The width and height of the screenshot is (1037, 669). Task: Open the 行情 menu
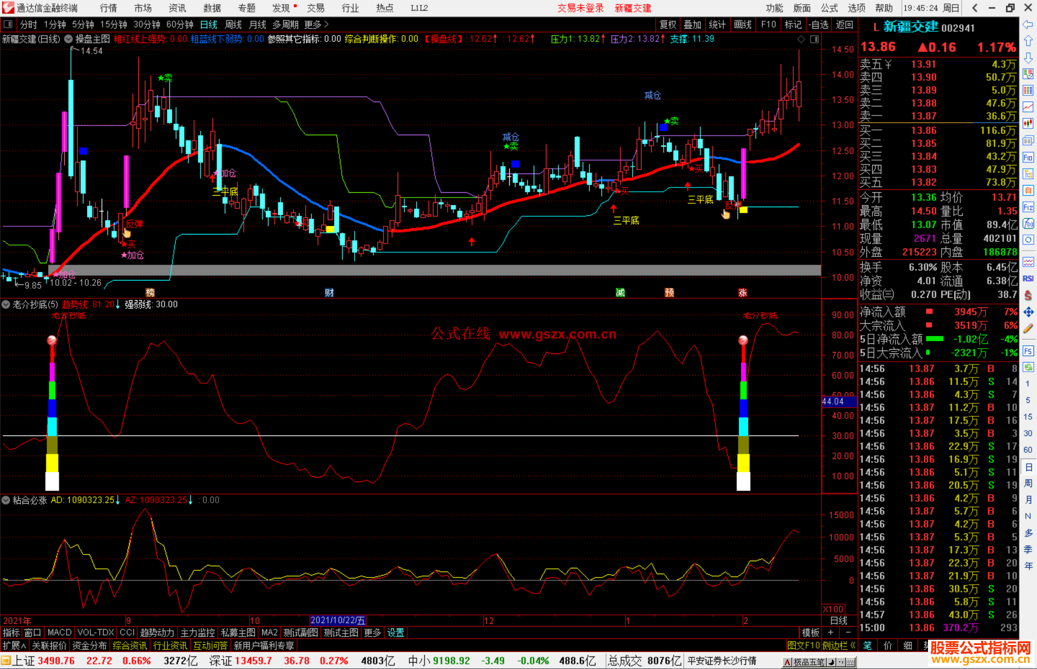point(109,8)
